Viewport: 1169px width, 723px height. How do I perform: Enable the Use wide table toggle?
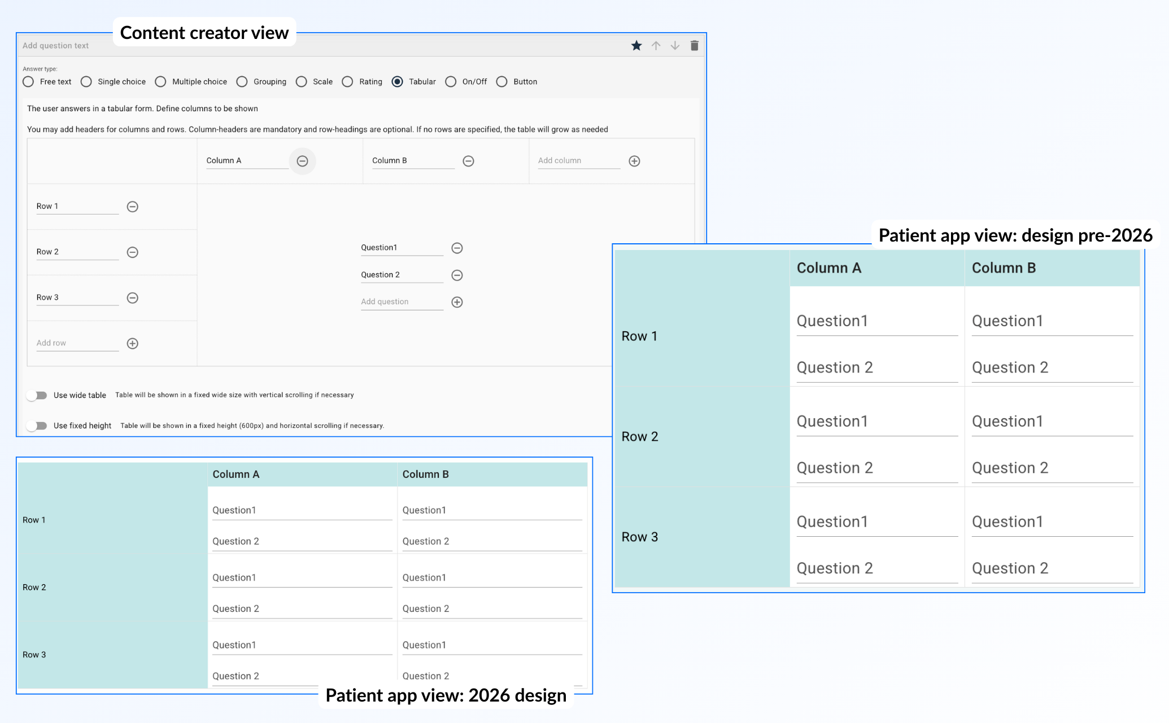pos(37,395)
